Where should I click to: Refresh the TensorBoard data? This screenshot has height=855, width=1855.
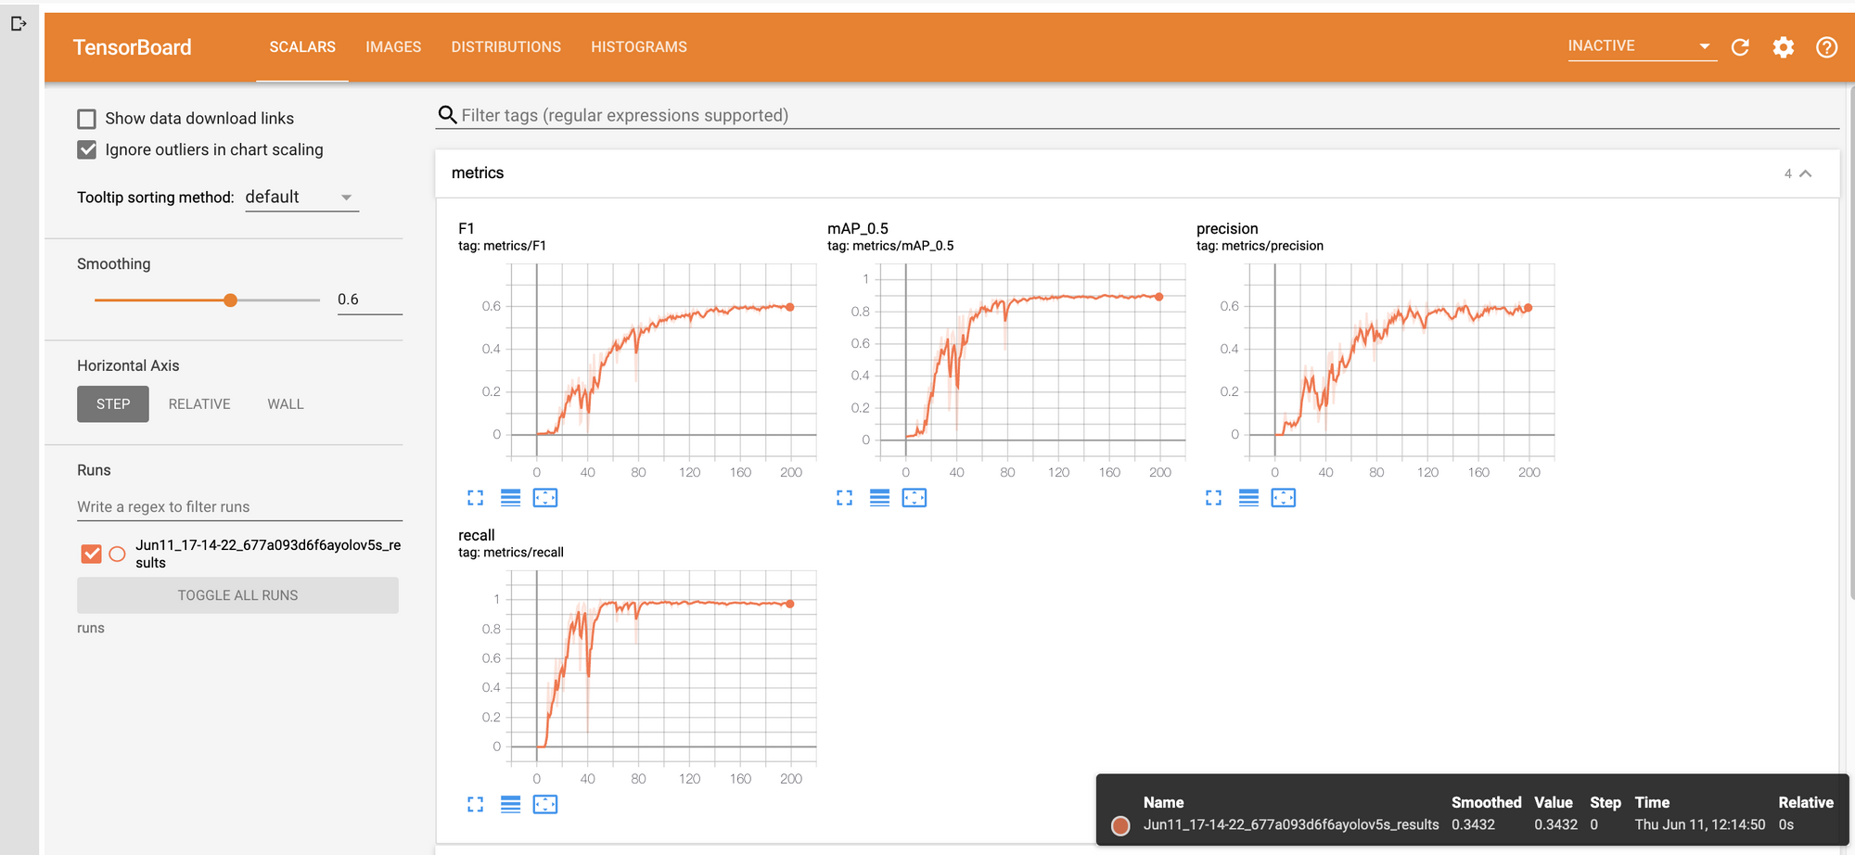click(x=1740, y=47)
